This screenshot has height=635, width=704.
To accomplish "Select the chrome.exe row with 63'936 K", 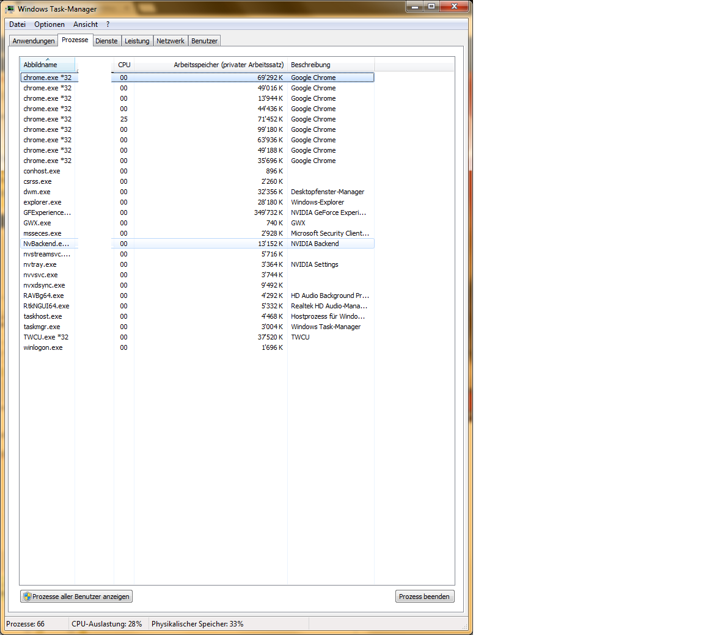I will pyautogui.click(x=197, y=140).
